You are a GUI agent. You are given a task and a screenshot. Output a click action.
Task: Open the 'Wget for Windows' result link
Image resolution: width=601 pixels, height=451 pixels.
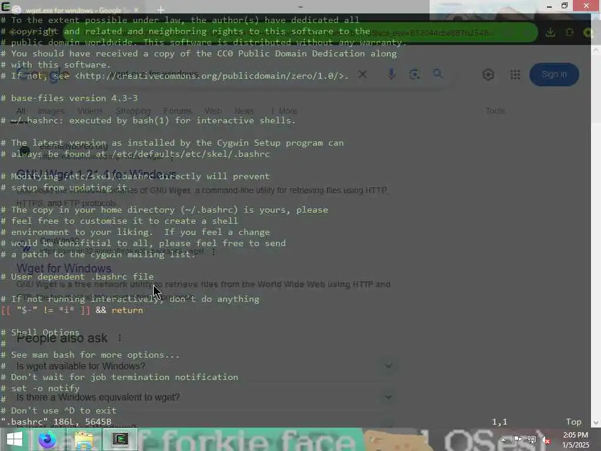64,268
